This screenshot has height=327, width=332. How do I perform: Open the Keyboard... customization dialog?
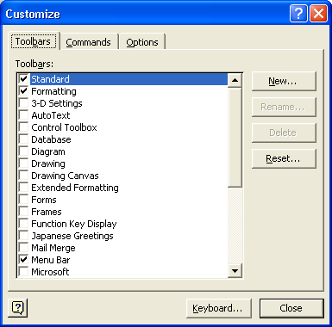[x=219, y=308]
